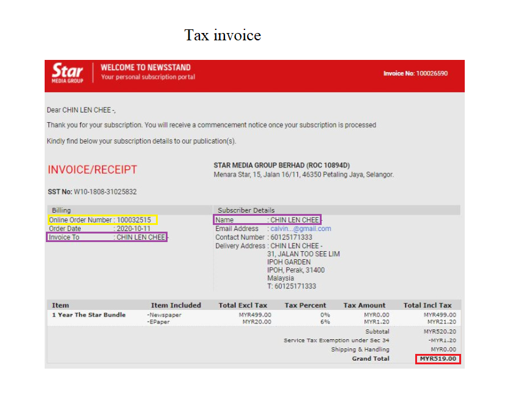Screen dimensions: 510x401
Task: Click the 6% tax percent cell
Action: click(x=325, y=322)
